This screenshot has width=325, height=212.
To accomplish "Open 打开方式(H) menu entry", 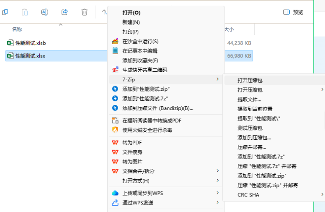I will pyautogui.click(x=166, y=181).
